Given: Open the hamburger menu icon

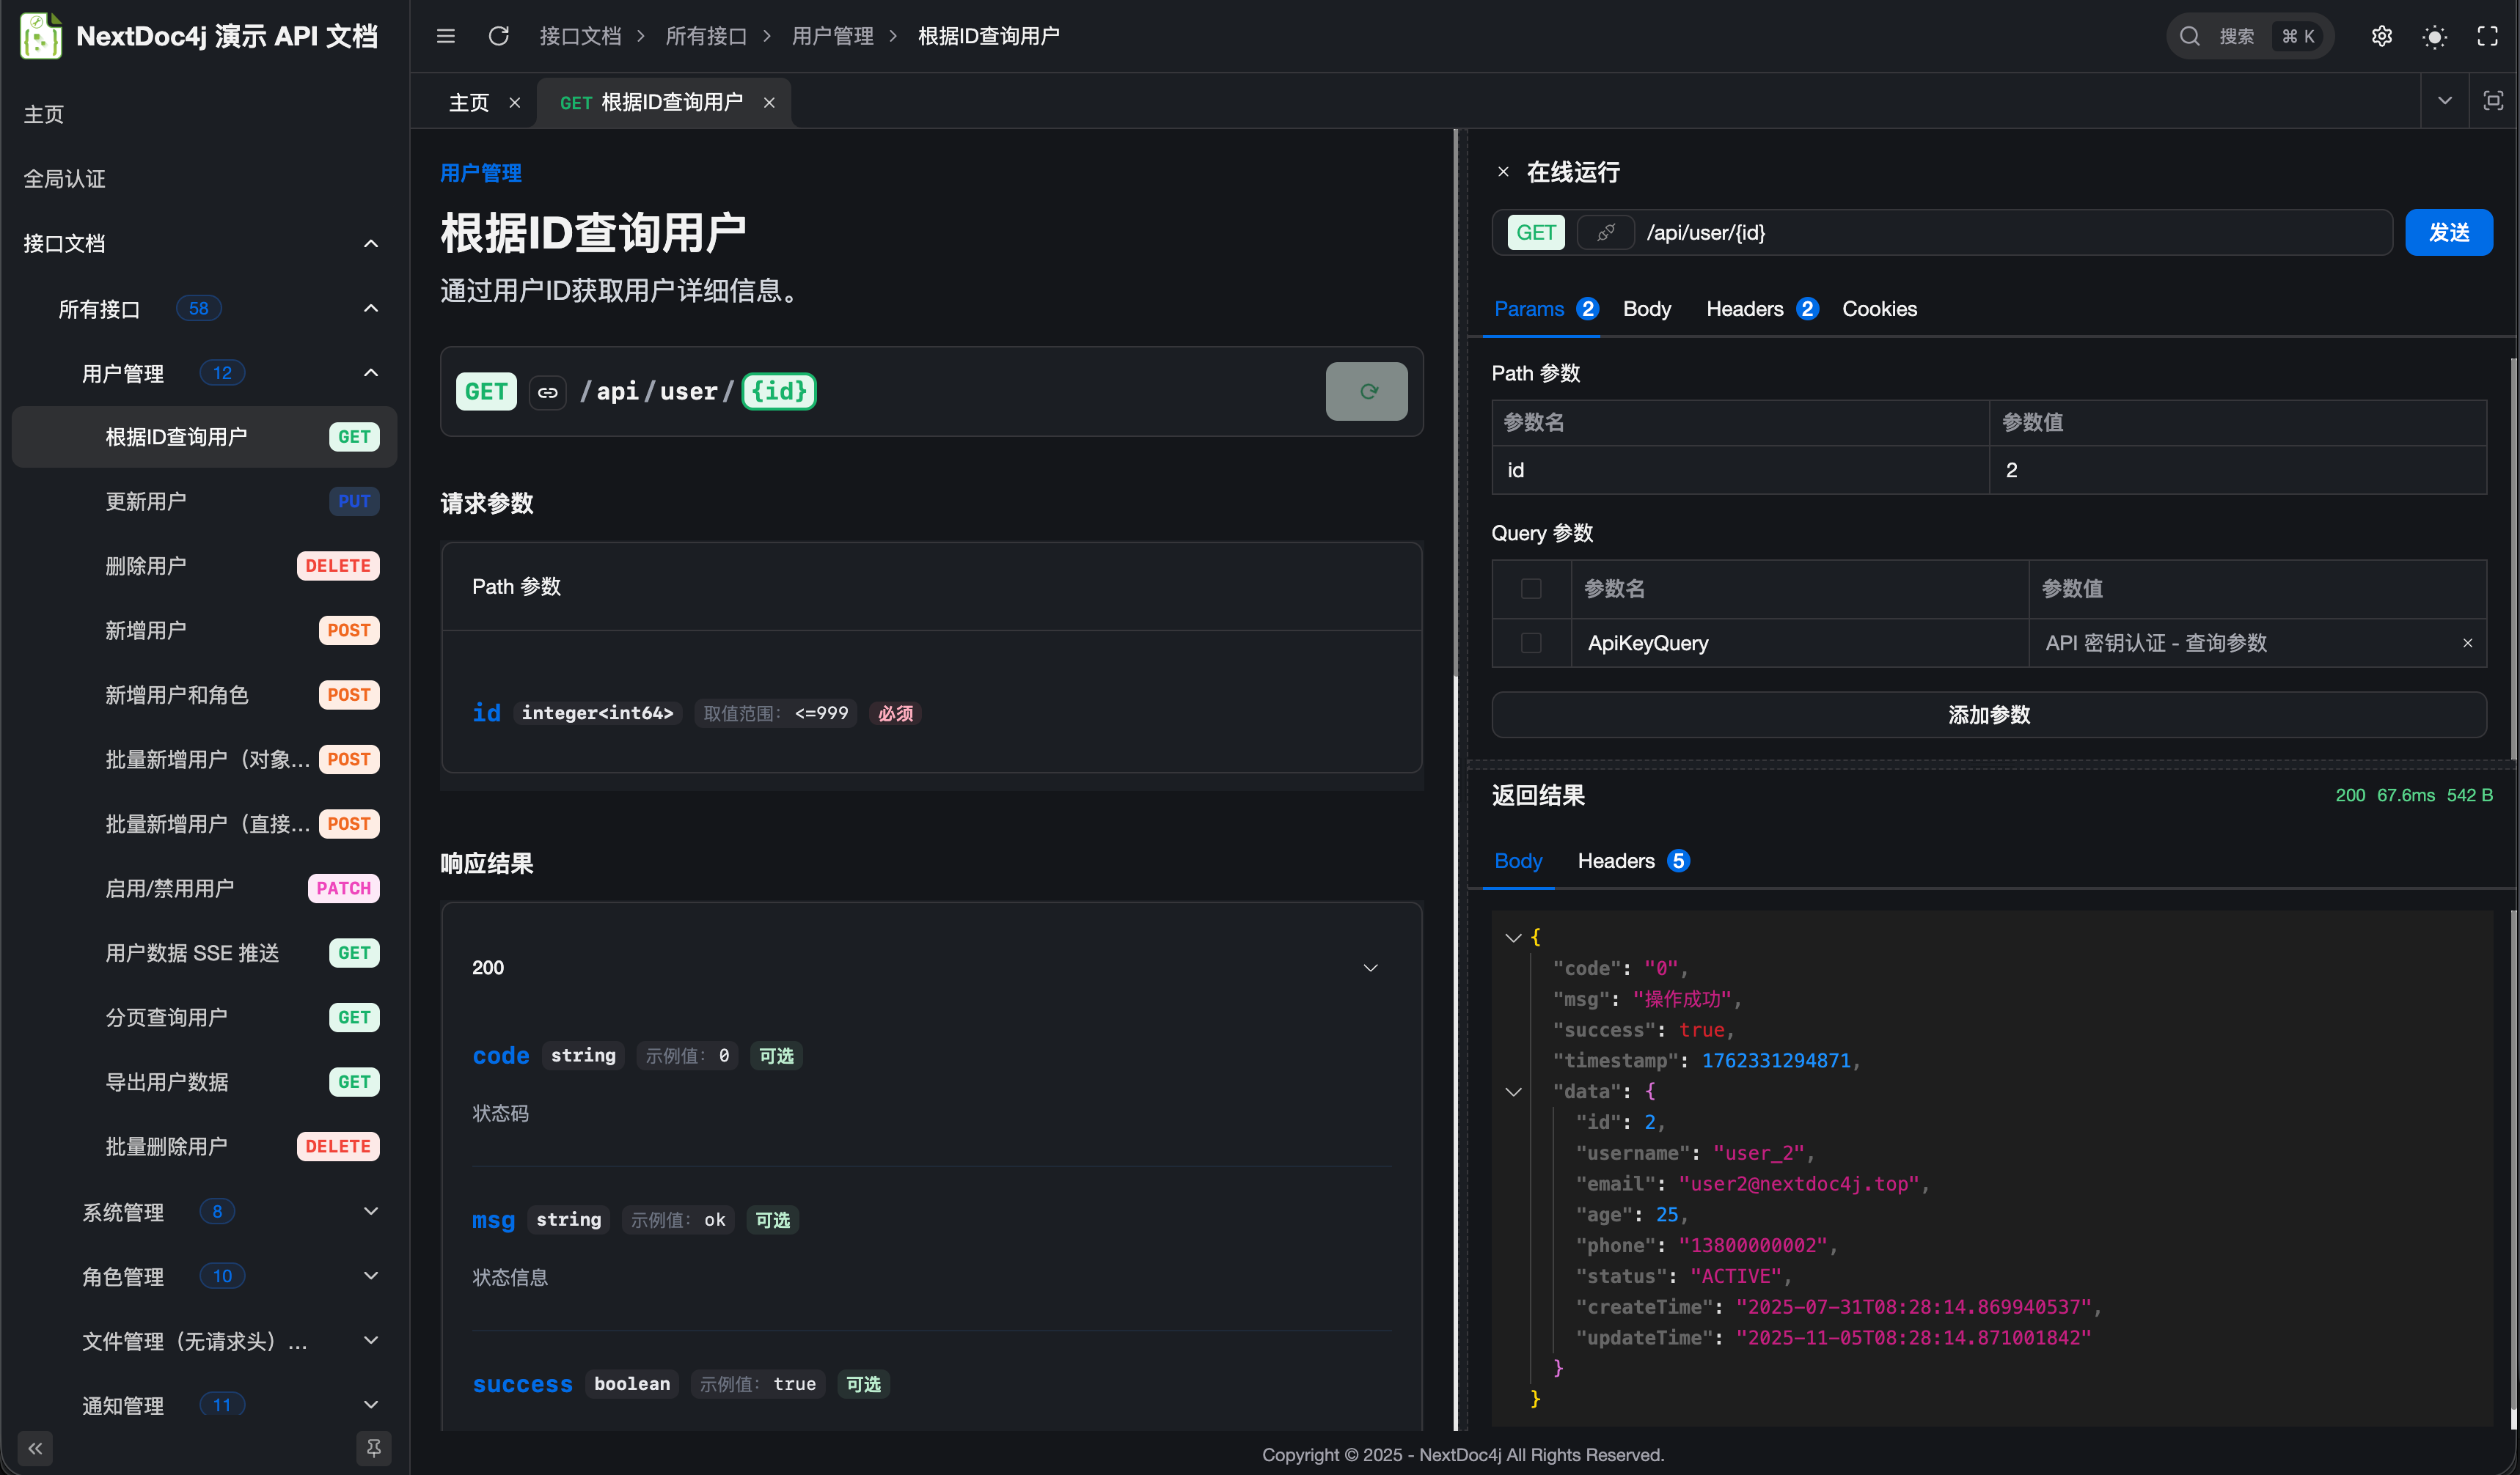Looking at the screenshot, I should click(445, 36).
